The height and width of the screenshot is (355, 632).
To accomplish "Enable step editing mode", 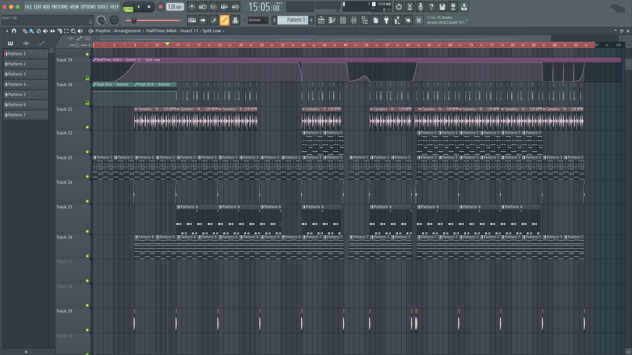I will [214, 20].
